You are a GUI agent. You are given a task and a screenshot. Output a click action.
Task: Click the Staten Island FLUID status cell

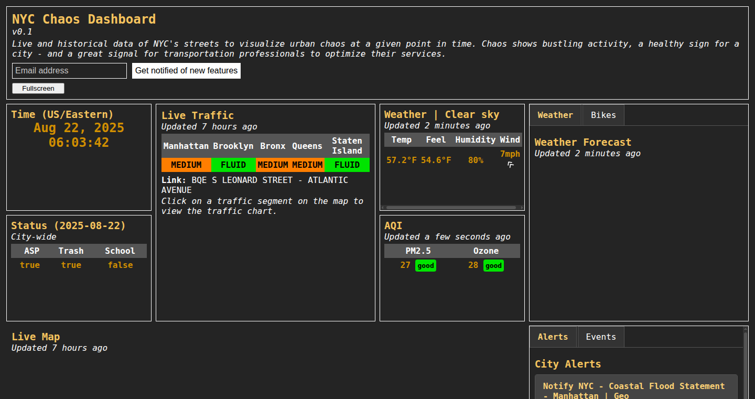347,165
